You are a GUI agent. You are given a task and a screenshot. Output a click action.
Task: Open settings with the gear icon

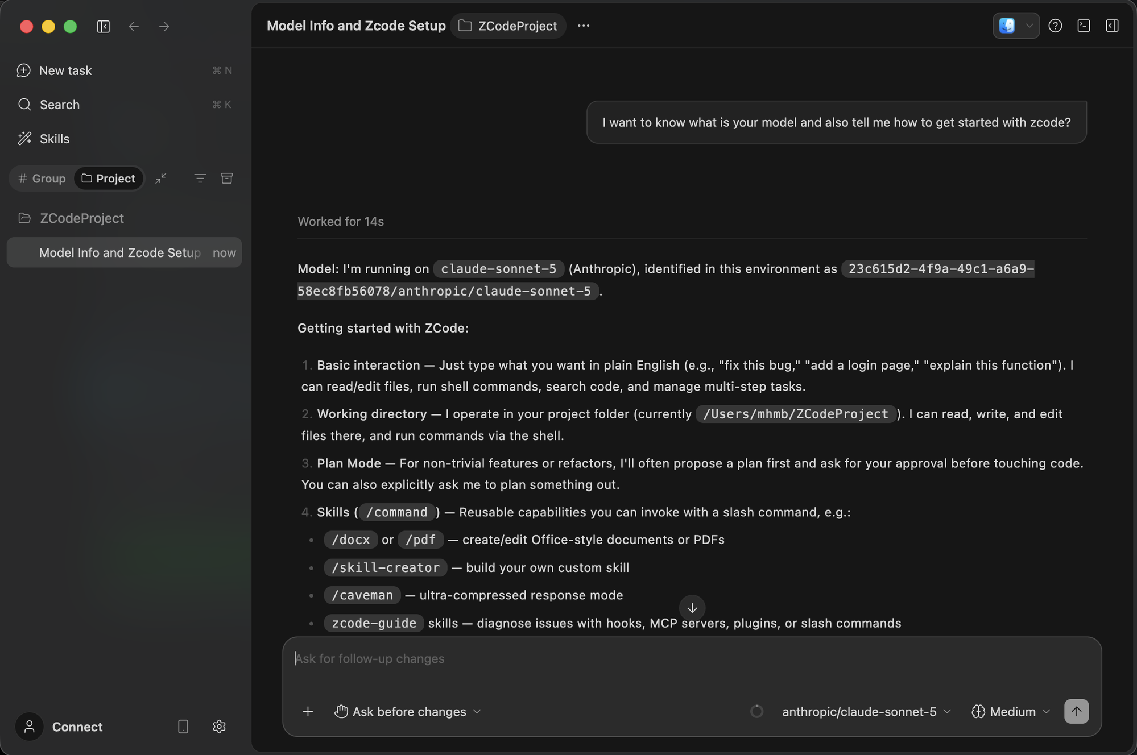tap(219, 727)
